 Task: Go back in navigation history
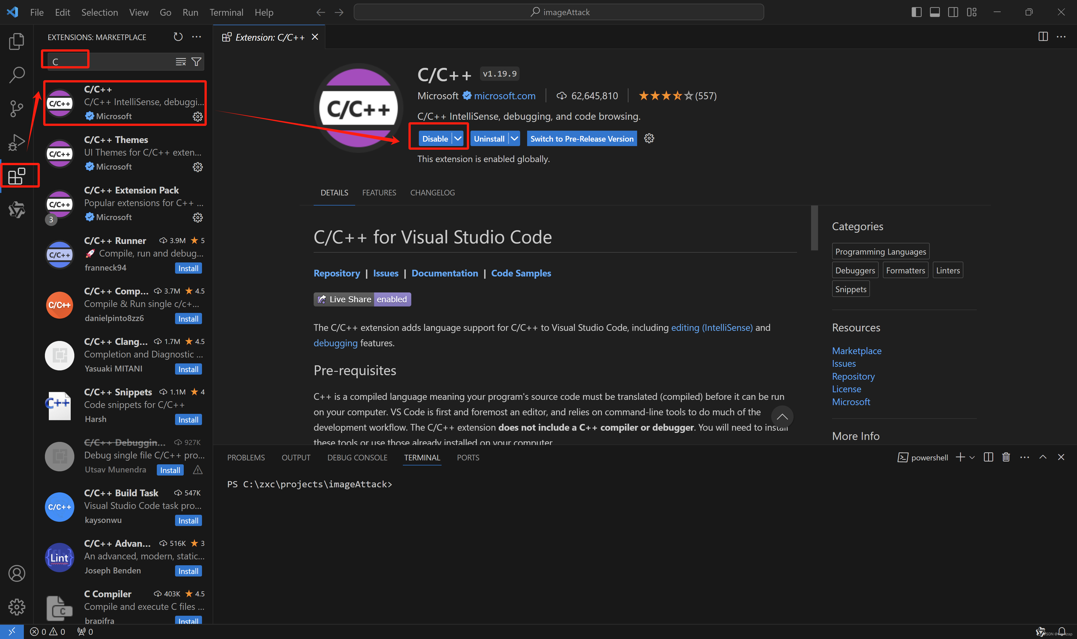click(320, 12)
